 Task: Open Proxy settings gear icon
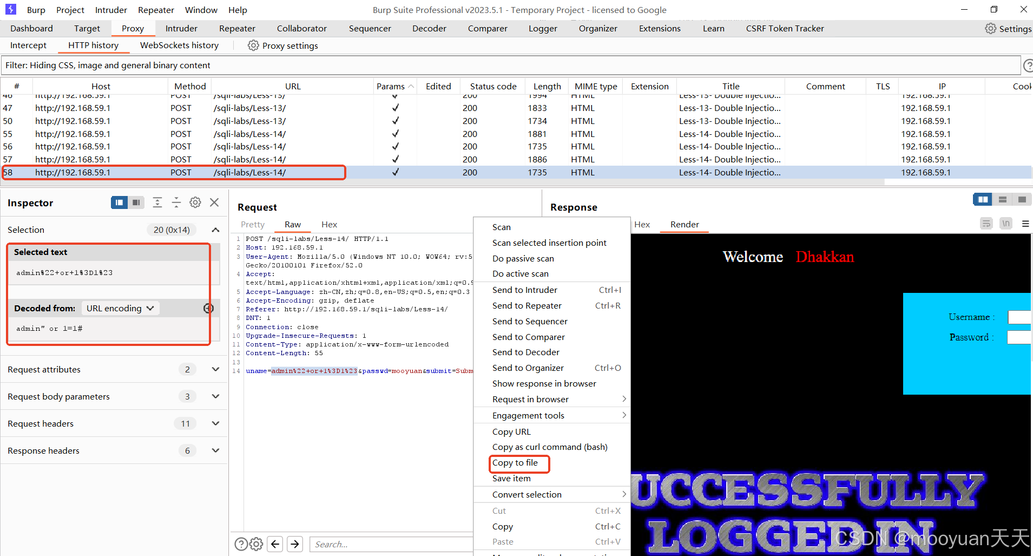[x=253, y=45]
